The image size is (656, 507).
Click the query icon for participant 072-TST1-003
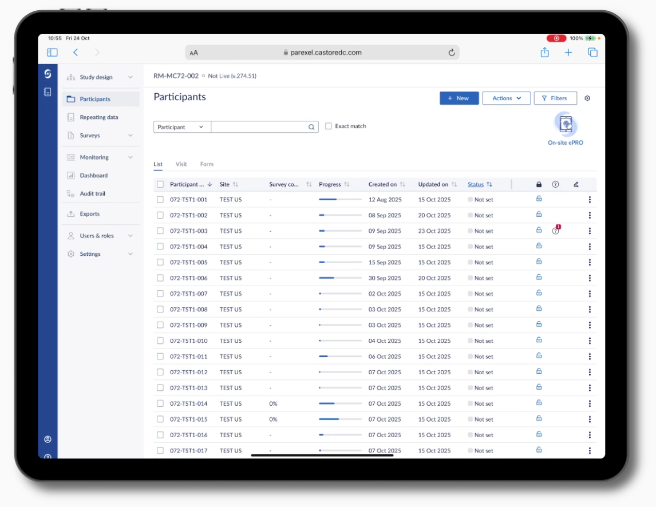click(x=555, y=231)
